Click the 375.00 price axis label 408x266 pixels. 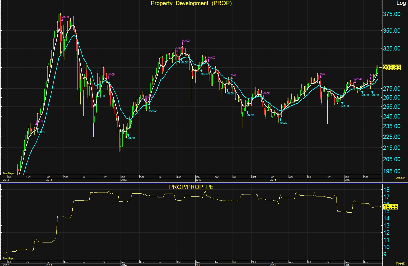(392, 14)
